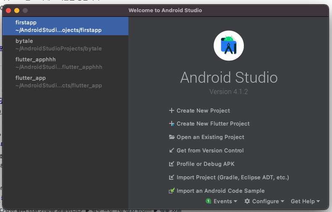
Task: Open the Events dropdown
Action: (225, 201)
